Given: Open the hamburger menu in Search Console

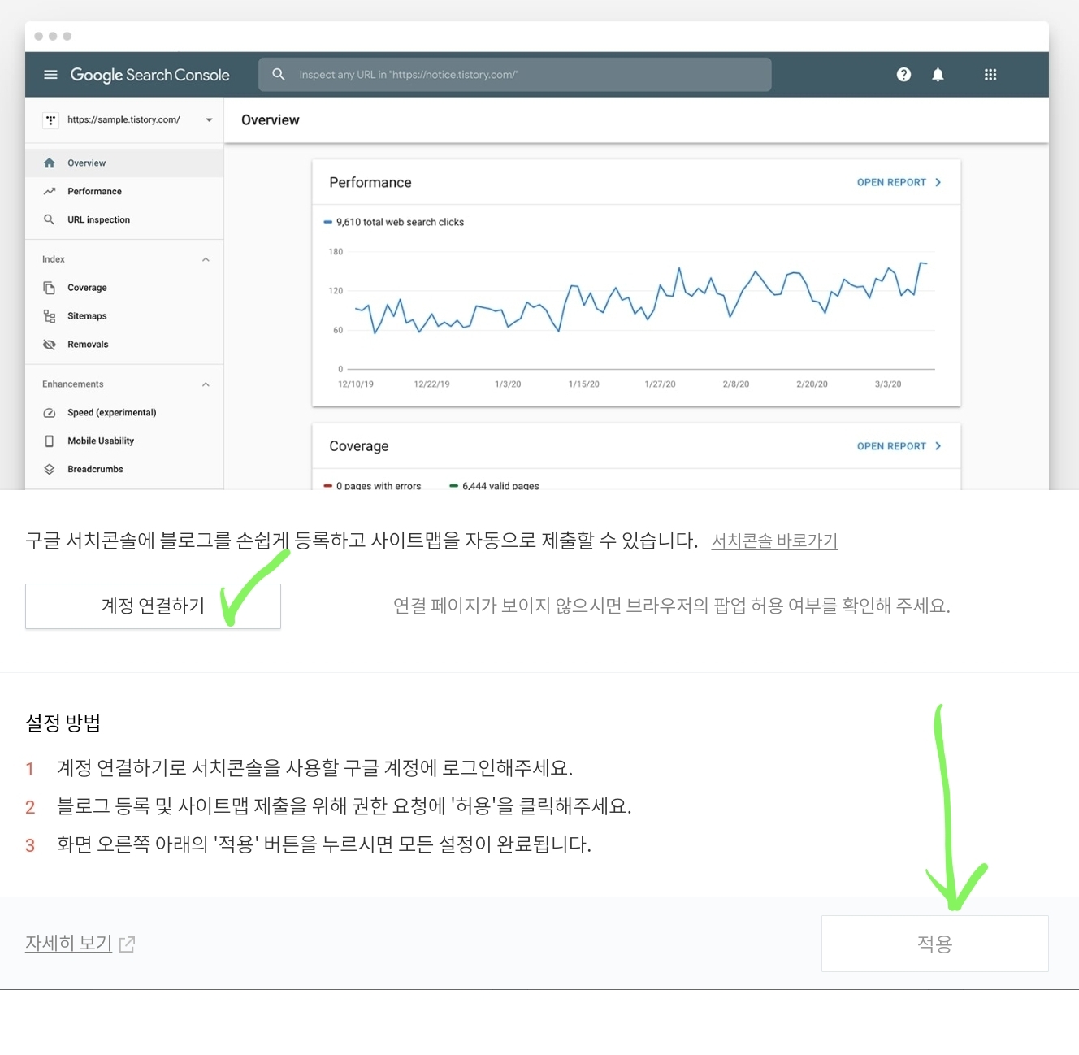Looking at the screenshot, I should point(50,75).
